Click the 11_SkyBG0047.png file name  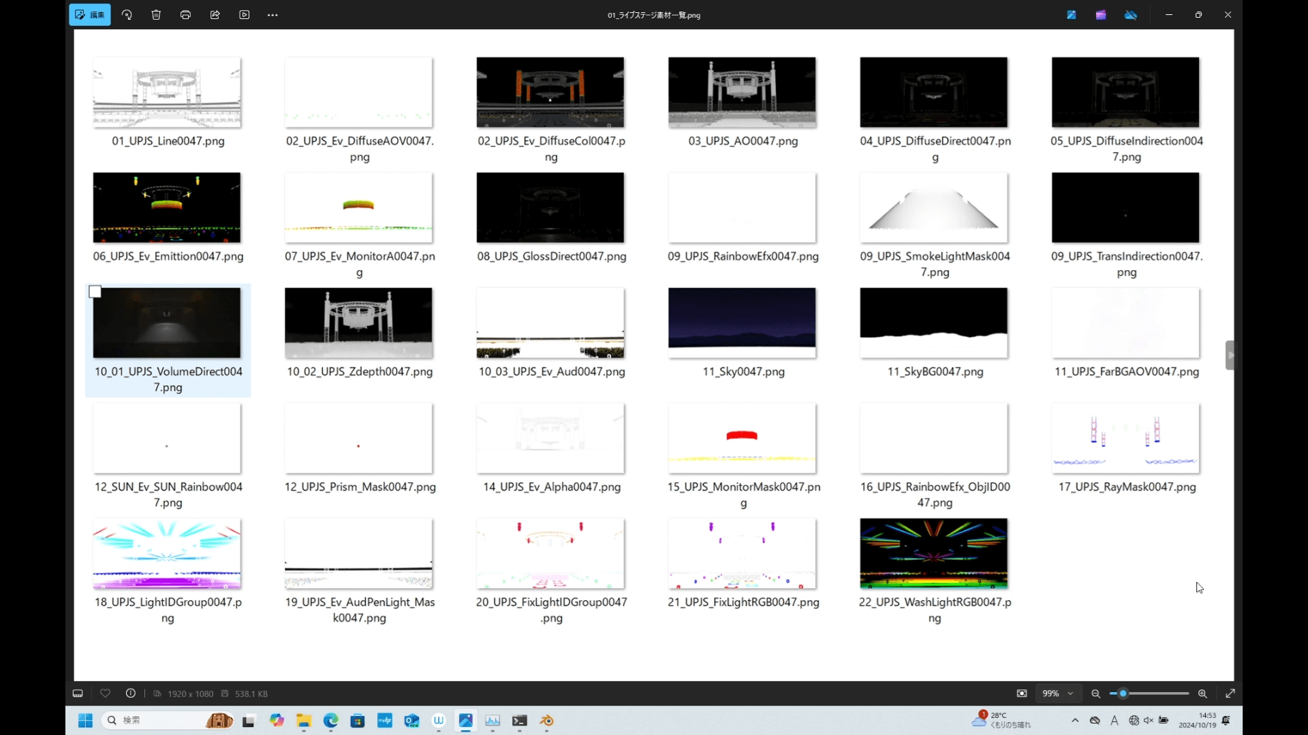935,372
